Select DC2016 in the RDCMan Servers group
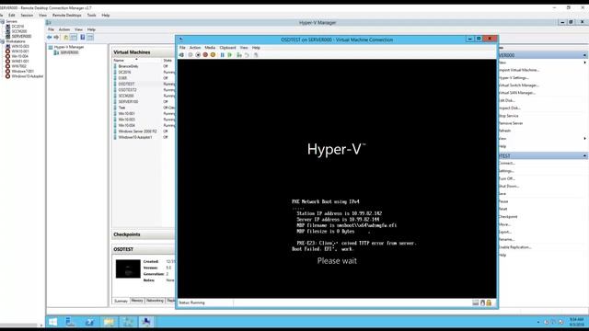The image size is (589, 331). point(17,27)
